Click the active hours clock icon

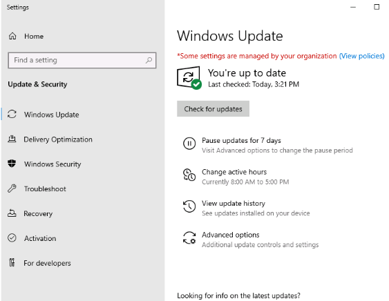(x=189, y=175)
